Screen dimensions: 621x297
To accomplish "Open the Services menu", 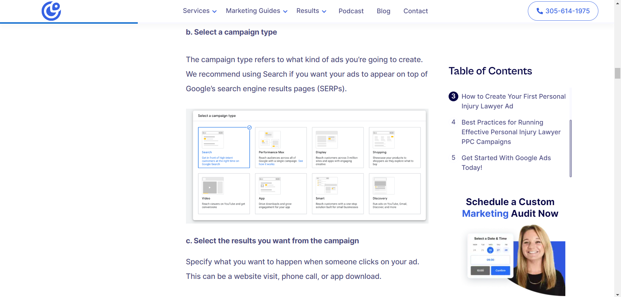I will pyautogui.click(x=196, y=11).
